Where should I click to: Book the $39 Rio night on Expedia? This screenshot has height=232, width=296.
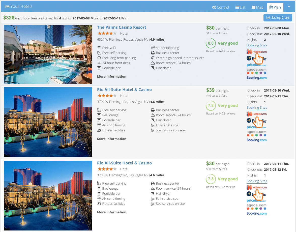(257, 121)
